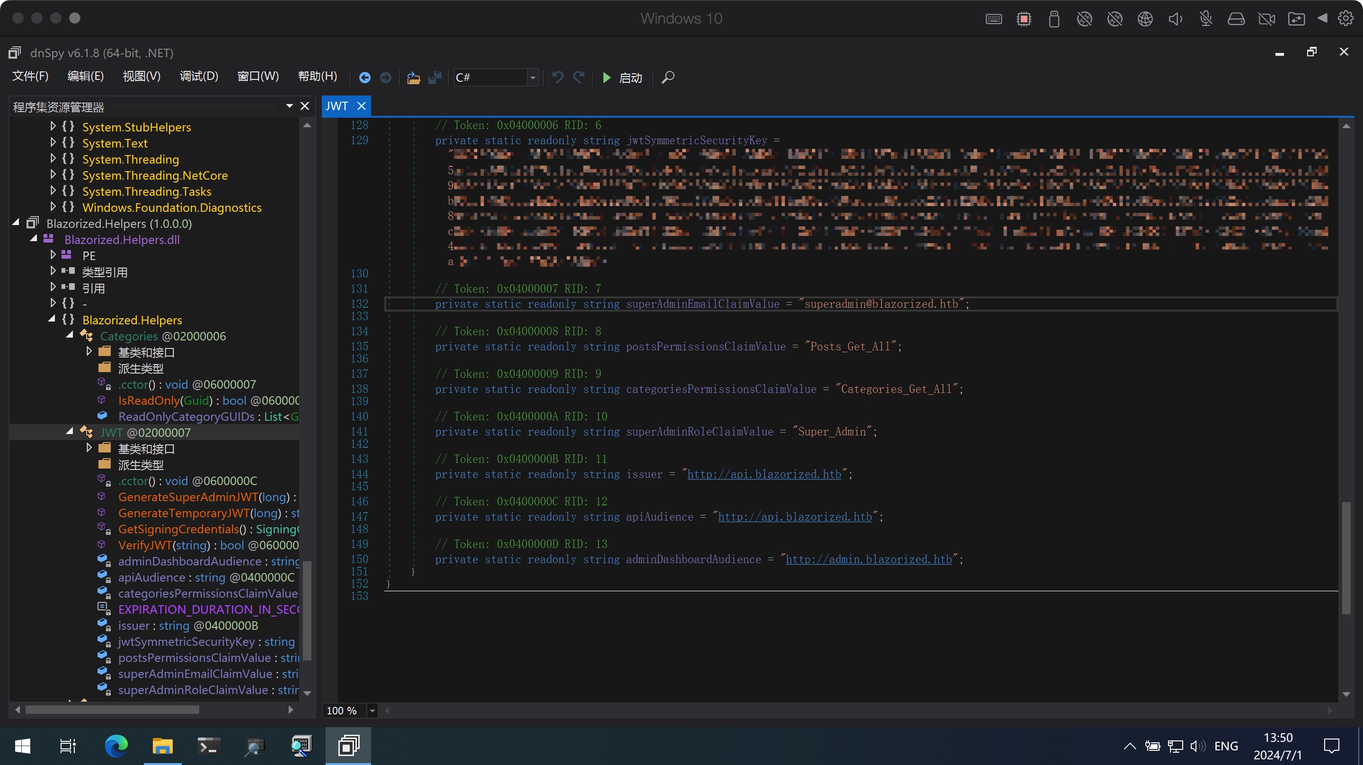
Task: Close the JWT document tab
Action: tap(362, 106)
